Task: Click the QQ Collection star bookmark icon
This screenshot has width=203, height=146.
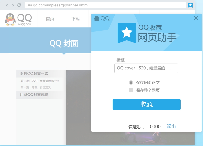Action: tap(190, 5)
